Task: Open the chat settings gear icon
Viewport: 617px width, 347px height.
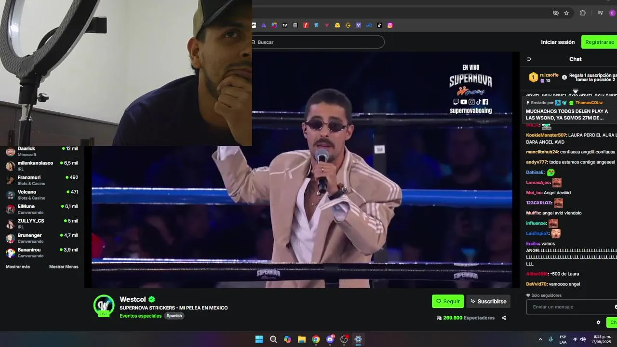Action: tap(599, 322)
